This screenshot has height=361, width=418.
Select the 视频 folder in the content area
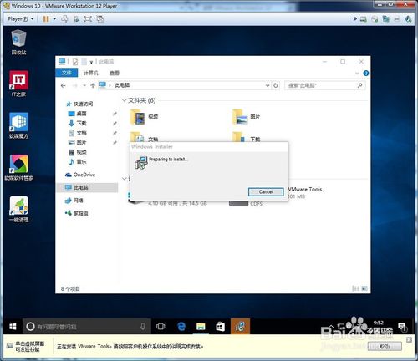pyautogui.click(x=145, y=117)
